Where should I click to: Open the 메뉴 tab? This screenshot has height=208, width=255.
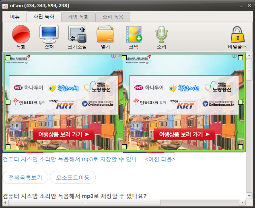pos(15,17)
